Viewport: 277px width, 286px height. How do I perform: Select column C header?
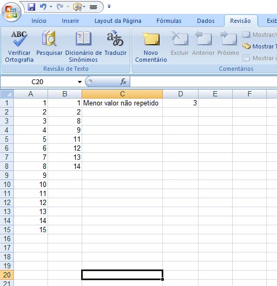coord(122,94)
